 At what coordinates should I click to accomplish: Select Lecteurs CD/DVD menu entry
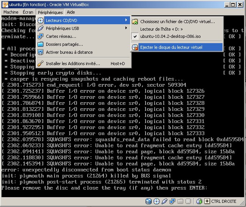click(x=83, y=20)
